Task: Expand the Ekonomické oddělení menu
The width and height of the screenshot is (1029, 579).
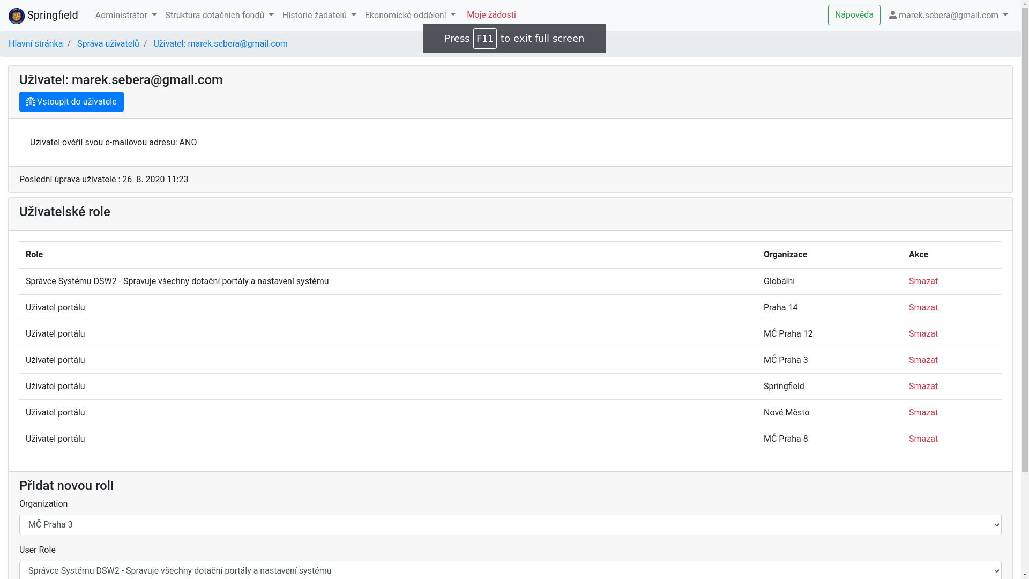Action: tap(410, 16)
